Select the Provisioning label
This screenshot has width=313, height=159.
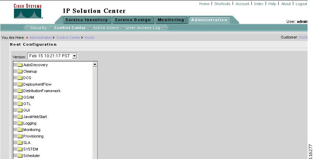pos(33,136)
